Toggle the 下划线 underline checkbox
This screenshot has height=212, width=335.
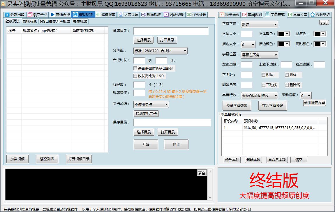point(263,85)
